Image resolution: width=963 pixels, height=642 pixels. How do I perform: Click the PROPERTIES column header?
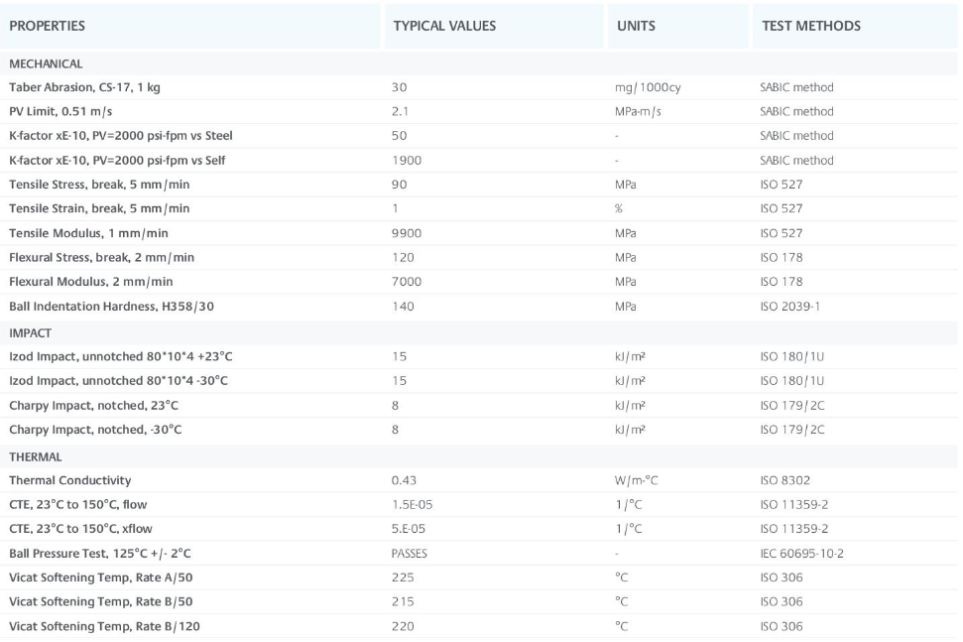(x=48, y=26)
